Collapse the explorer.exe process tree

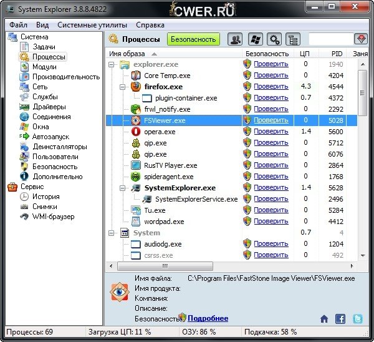tap(111, 64)
